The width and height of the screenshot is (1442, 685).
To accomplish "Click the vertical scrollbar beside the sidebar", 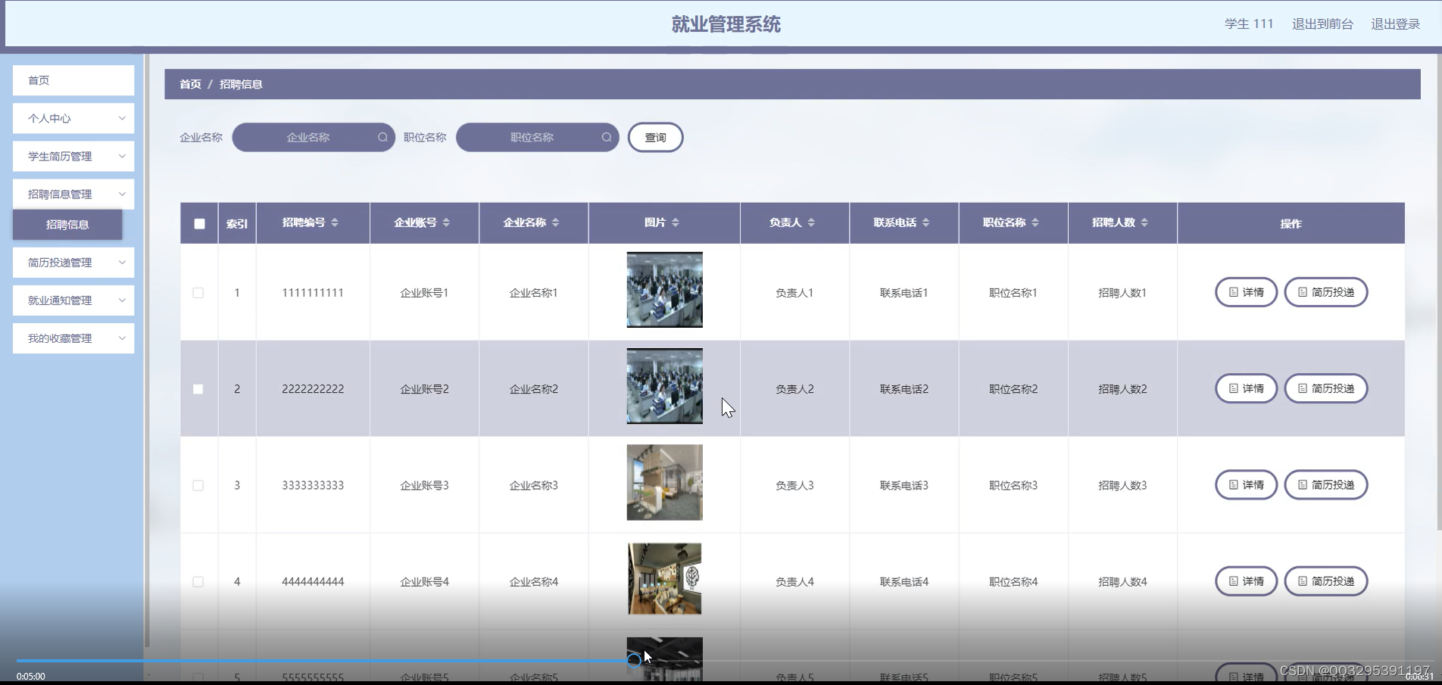I will coord(147,350).
